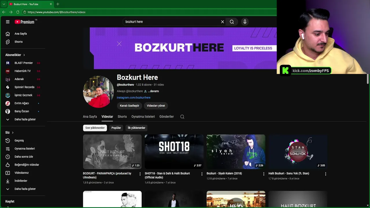Click title Bozkurt - Siyah Kalem (2018)
The image size is (370, 208).
224,174
